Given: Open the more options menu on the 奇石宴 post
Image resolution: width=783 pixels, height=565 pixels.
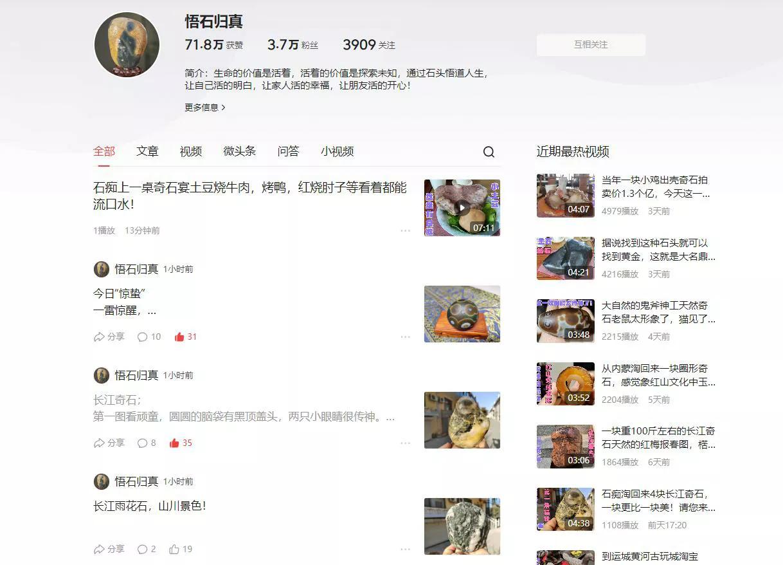Looking at the screenshot, I should [x=406, y=230].
